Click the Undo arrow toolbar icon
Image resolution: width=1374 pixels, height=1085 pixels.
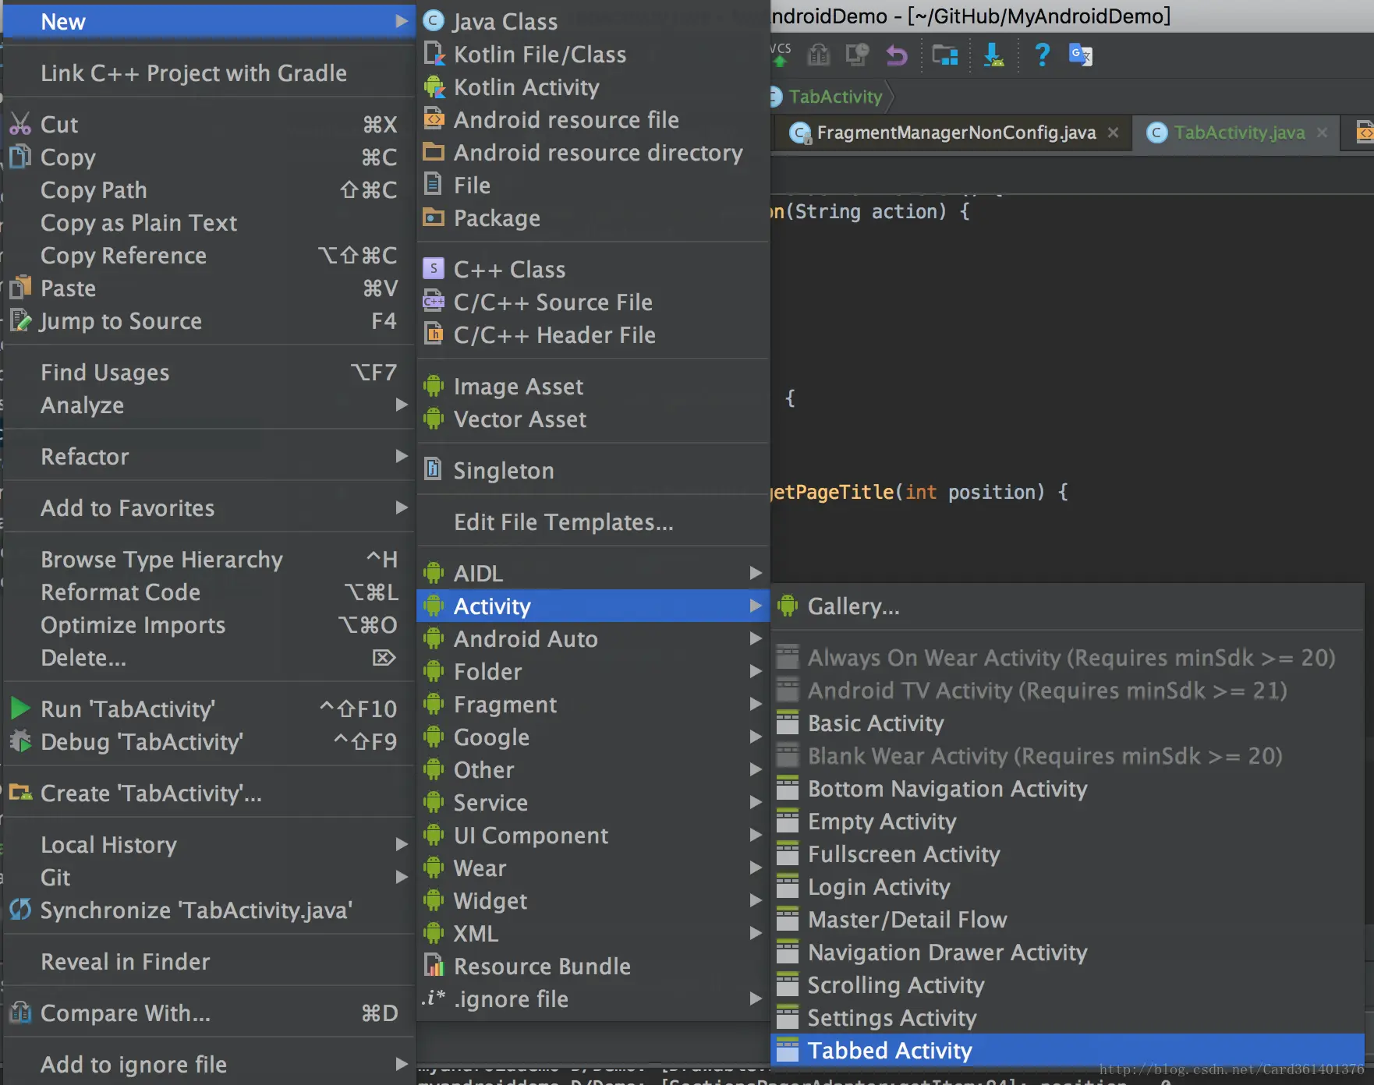coord(897,55)
